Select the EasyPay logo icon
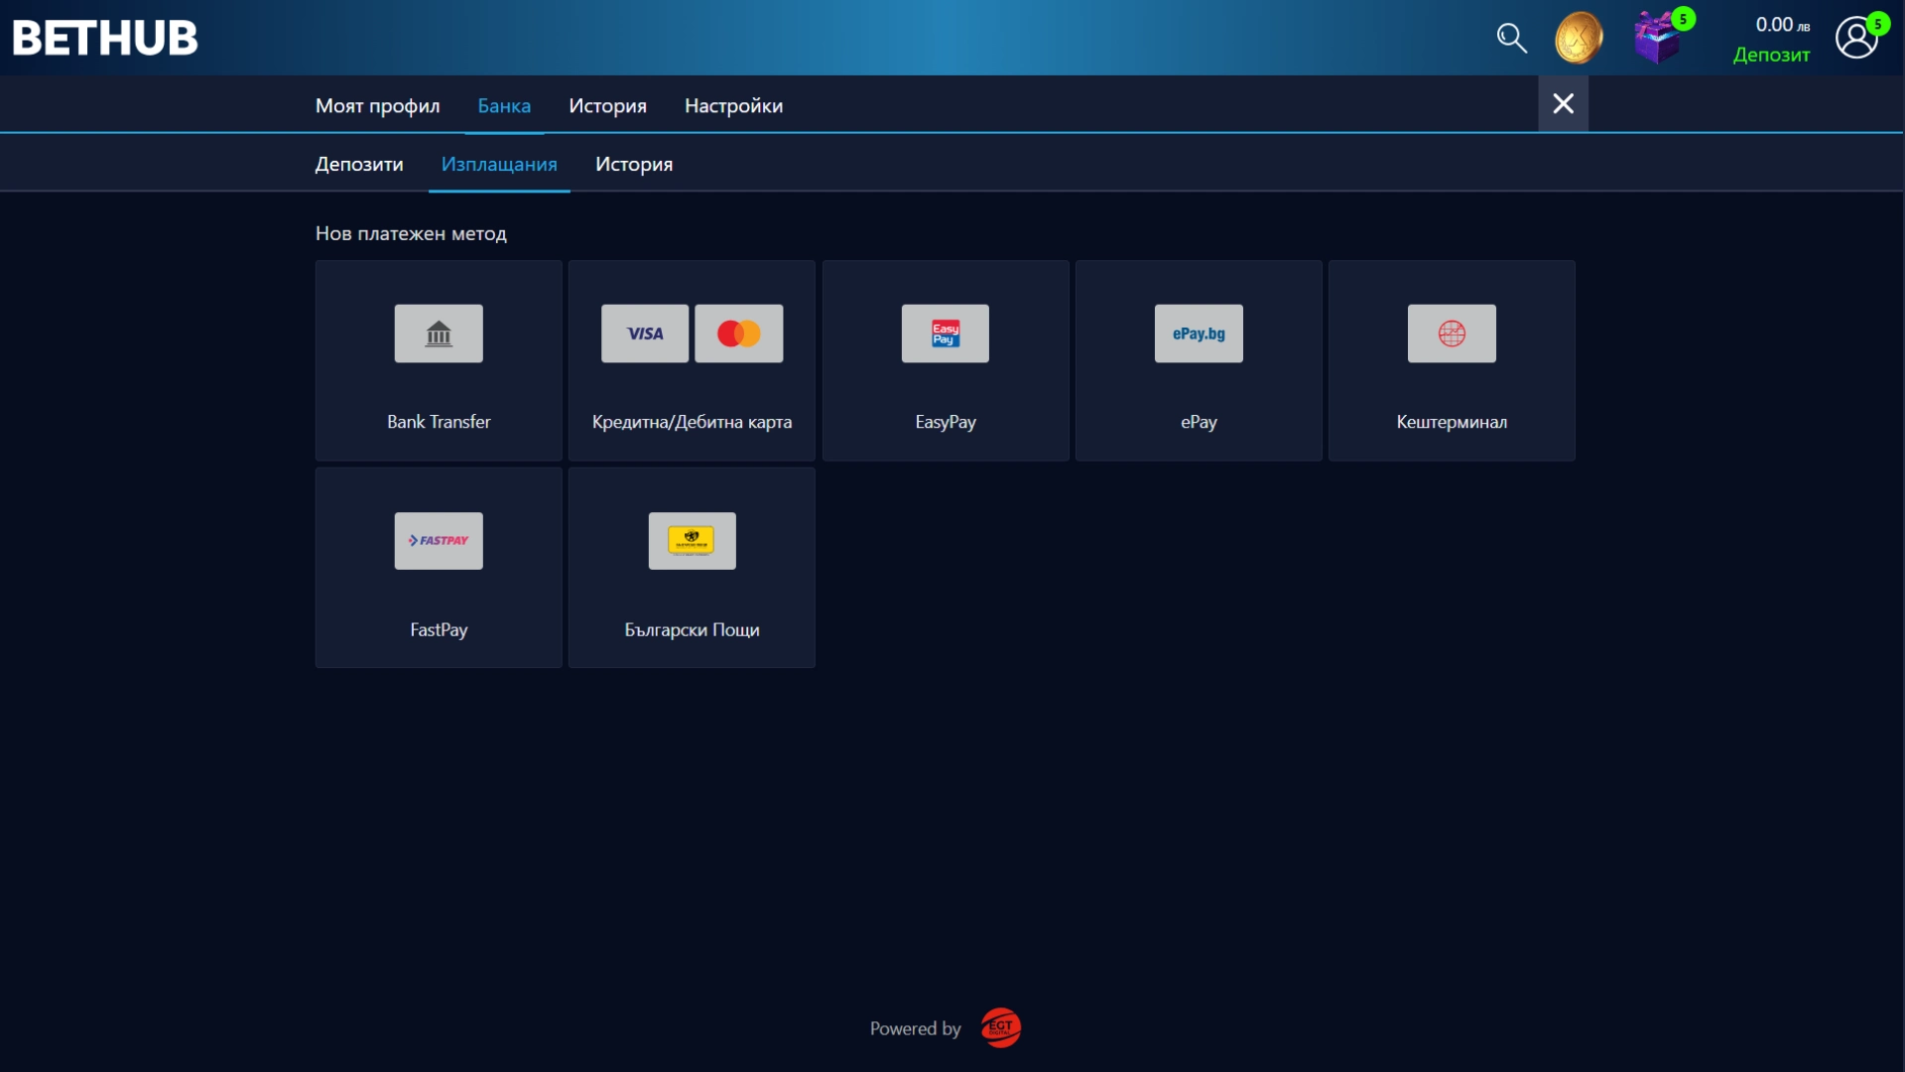Viewport: 1905px width, 1072px height. pos(946,334)
